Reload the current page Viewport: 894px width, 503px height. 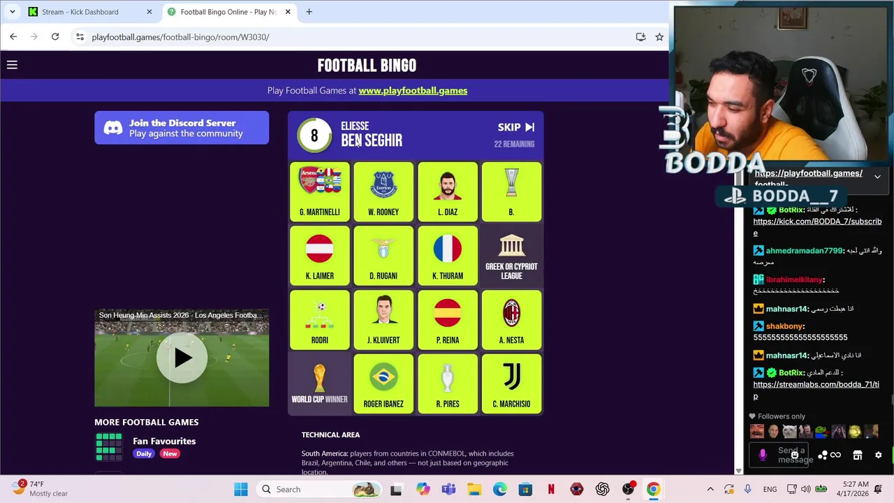point(55,37)
